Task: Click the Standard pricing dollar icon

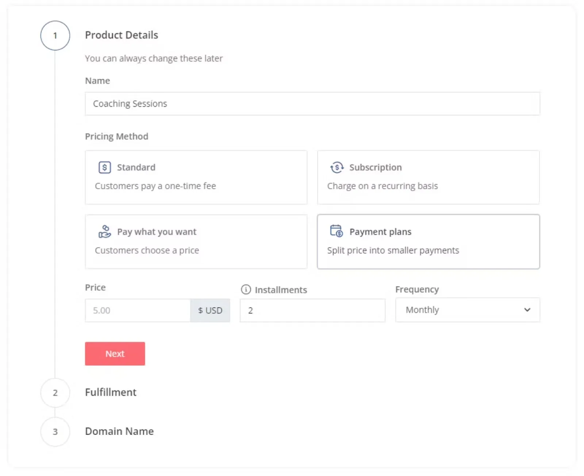Action: click(x=104, y=167)
